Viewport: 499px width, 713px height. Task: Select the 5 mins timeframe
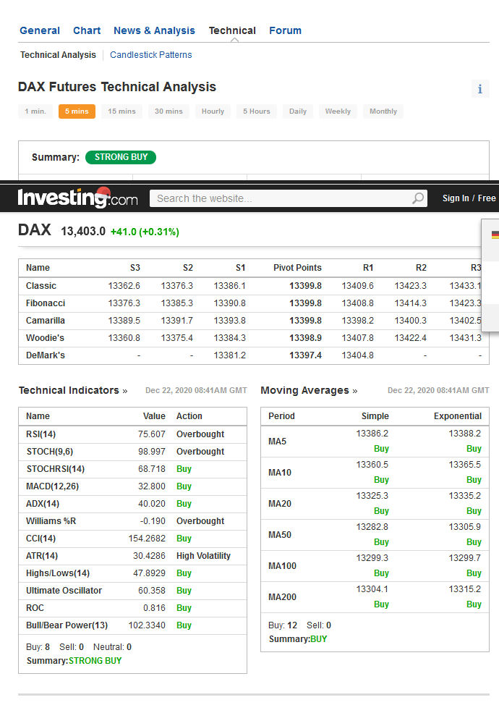[77, 111]
